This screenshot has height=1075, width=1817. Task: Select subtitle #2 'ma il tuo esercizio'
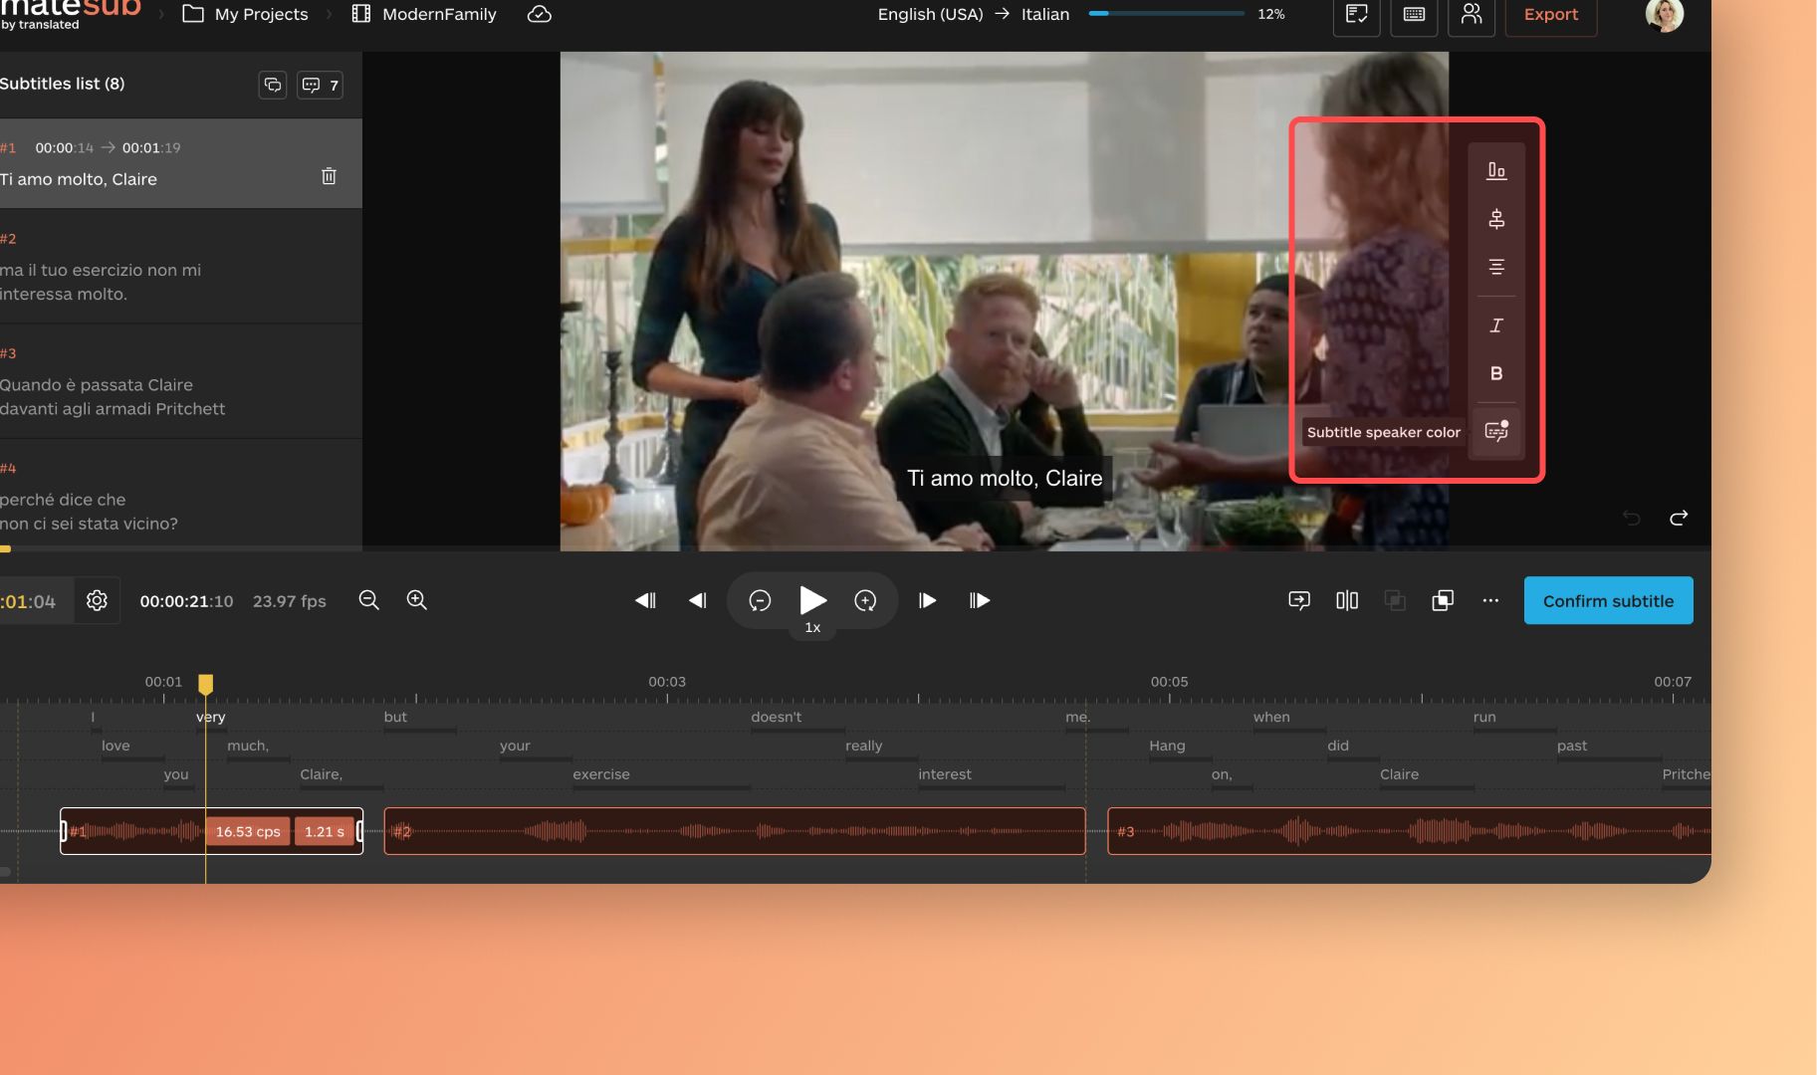pos(180,267)
